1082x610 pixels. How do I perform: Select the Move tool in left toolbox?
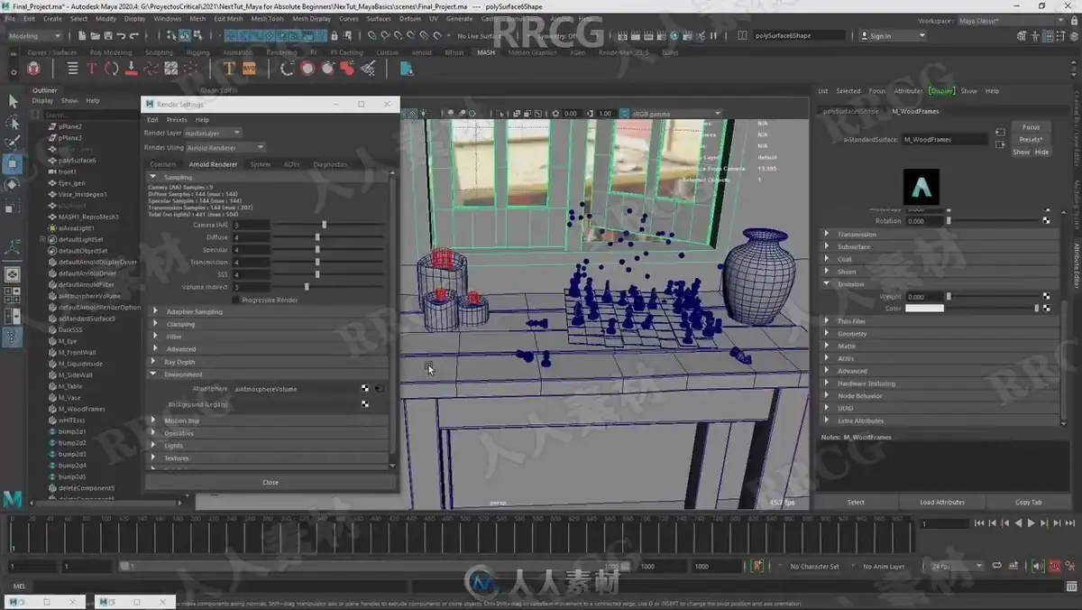[x=13, y=164]
